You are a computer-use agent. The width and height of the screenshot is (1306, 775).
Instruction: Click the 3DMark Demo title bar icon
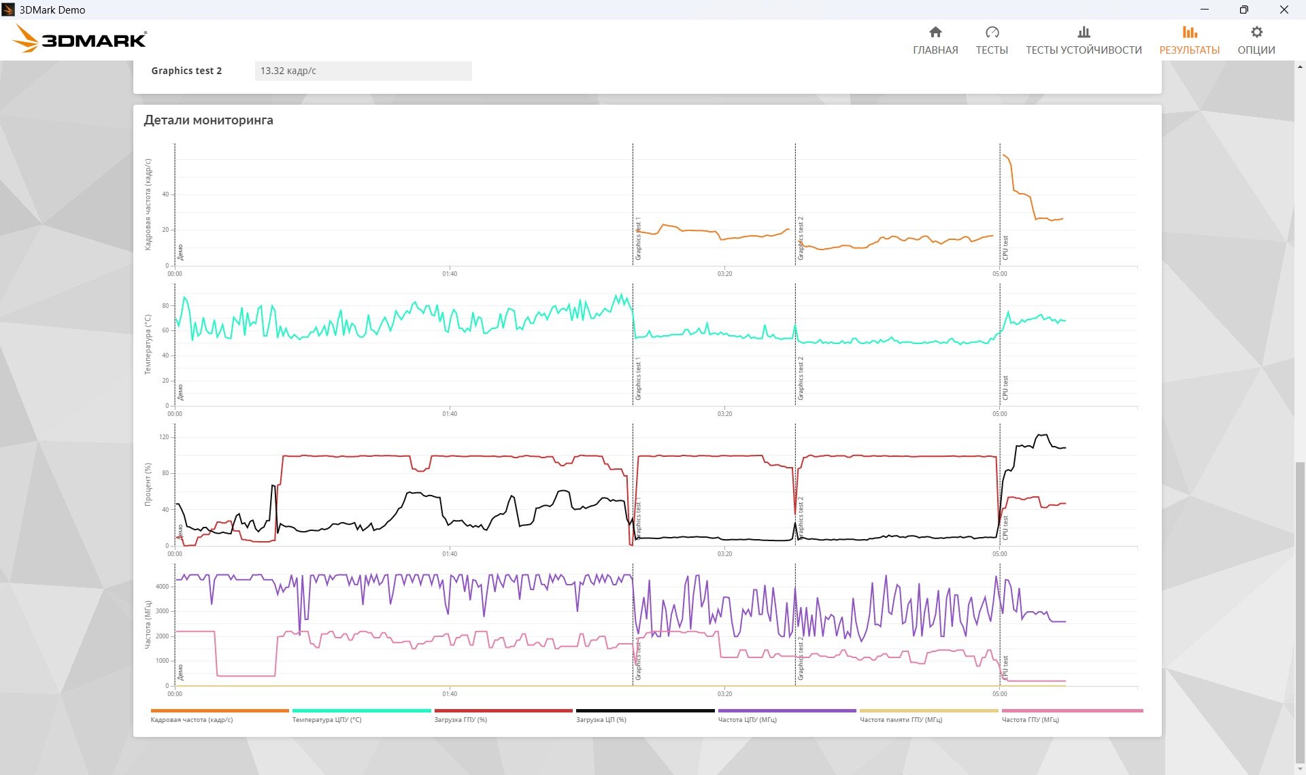click(8, 10)
